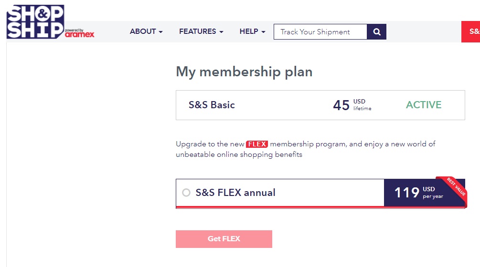480x267 pixels.
Task: Click the S&S Basic plan title
Action: [212, 105]
